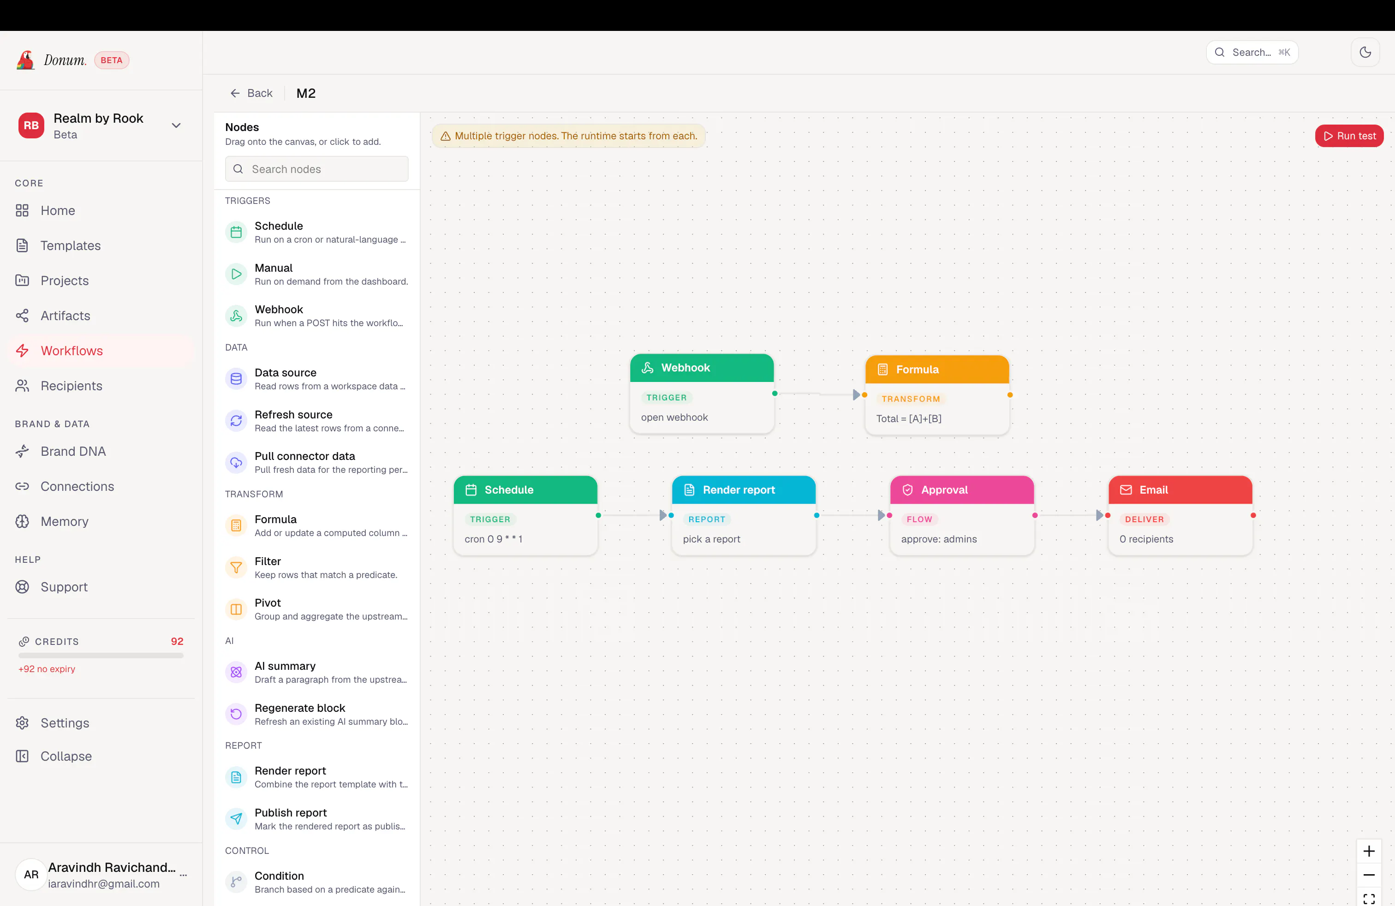Click the Manual trigger play icon
This screenshot has width=1395, height=906.
click(236, 274)
